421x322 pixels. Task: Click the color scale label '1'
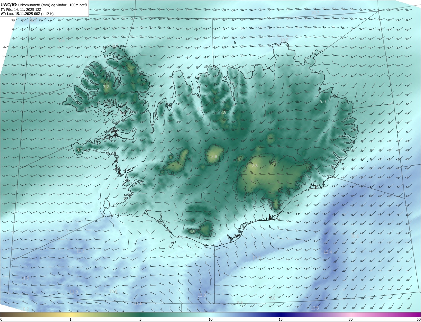coord(70,319)
